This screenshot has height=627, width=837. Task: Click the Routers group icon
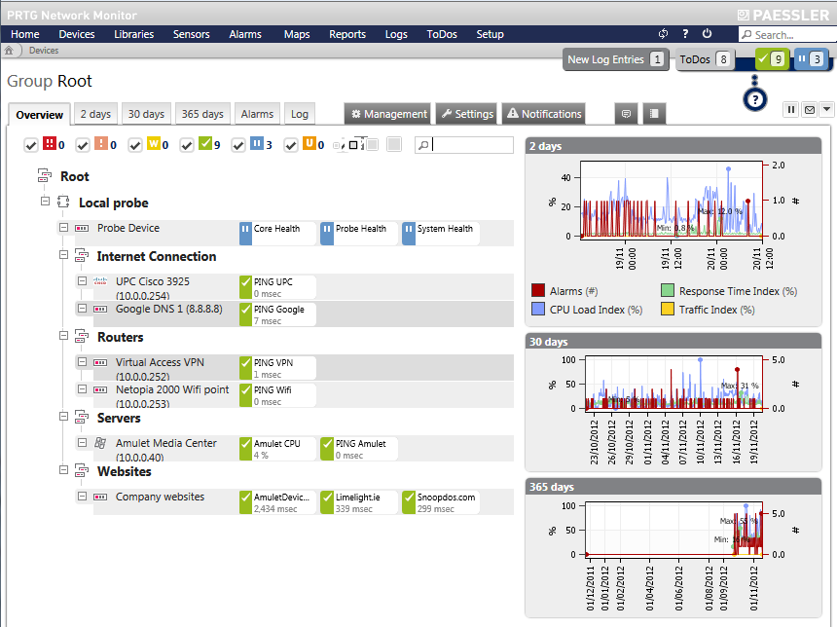(x=82, y=337)
